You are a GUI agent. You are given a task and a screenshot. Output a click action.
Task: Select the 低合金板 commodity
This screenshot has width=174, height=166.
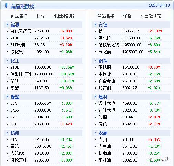pyautogui.click(x=107, y=81)
